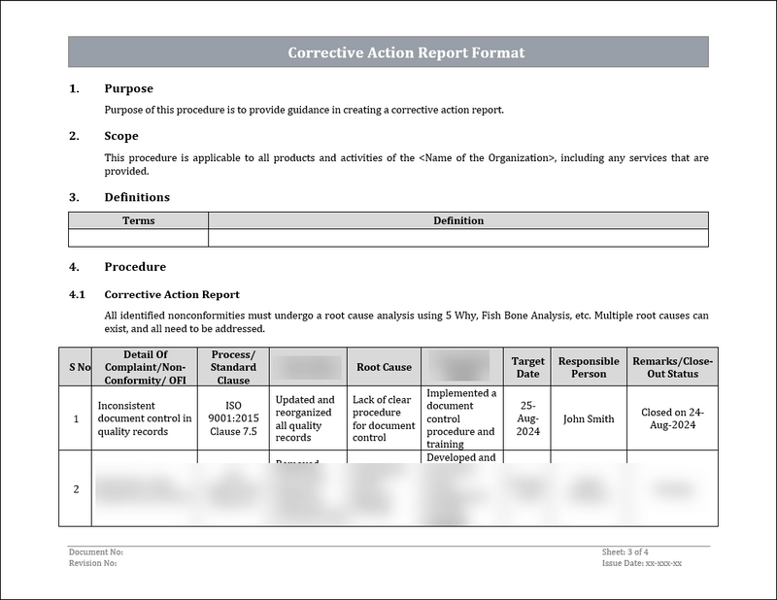Screen dimensions: 777x600
Task: Select the 'John Smith' cell
Action: pos(589,418)
